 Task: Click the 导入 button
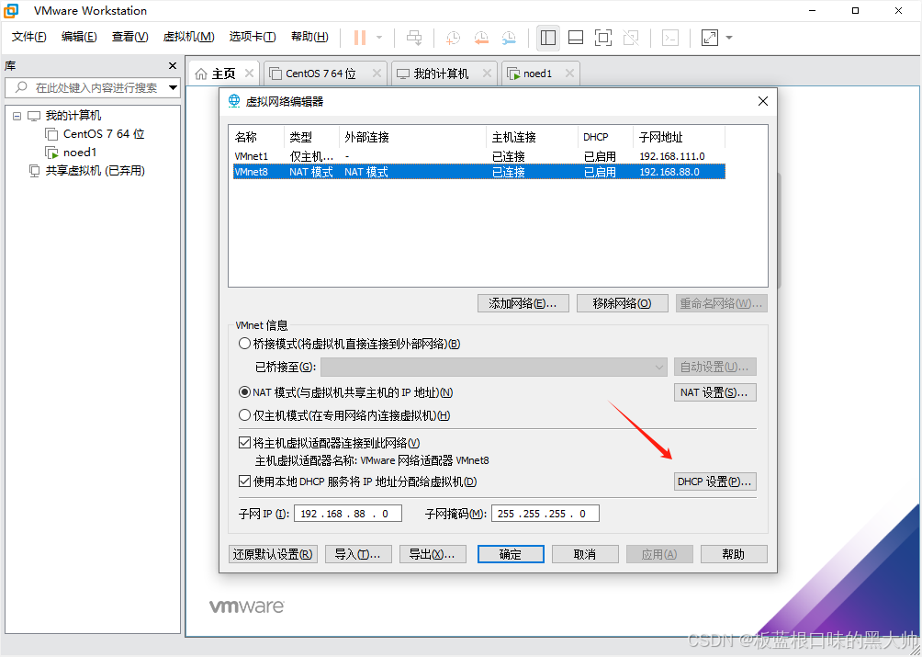(358, 554)
